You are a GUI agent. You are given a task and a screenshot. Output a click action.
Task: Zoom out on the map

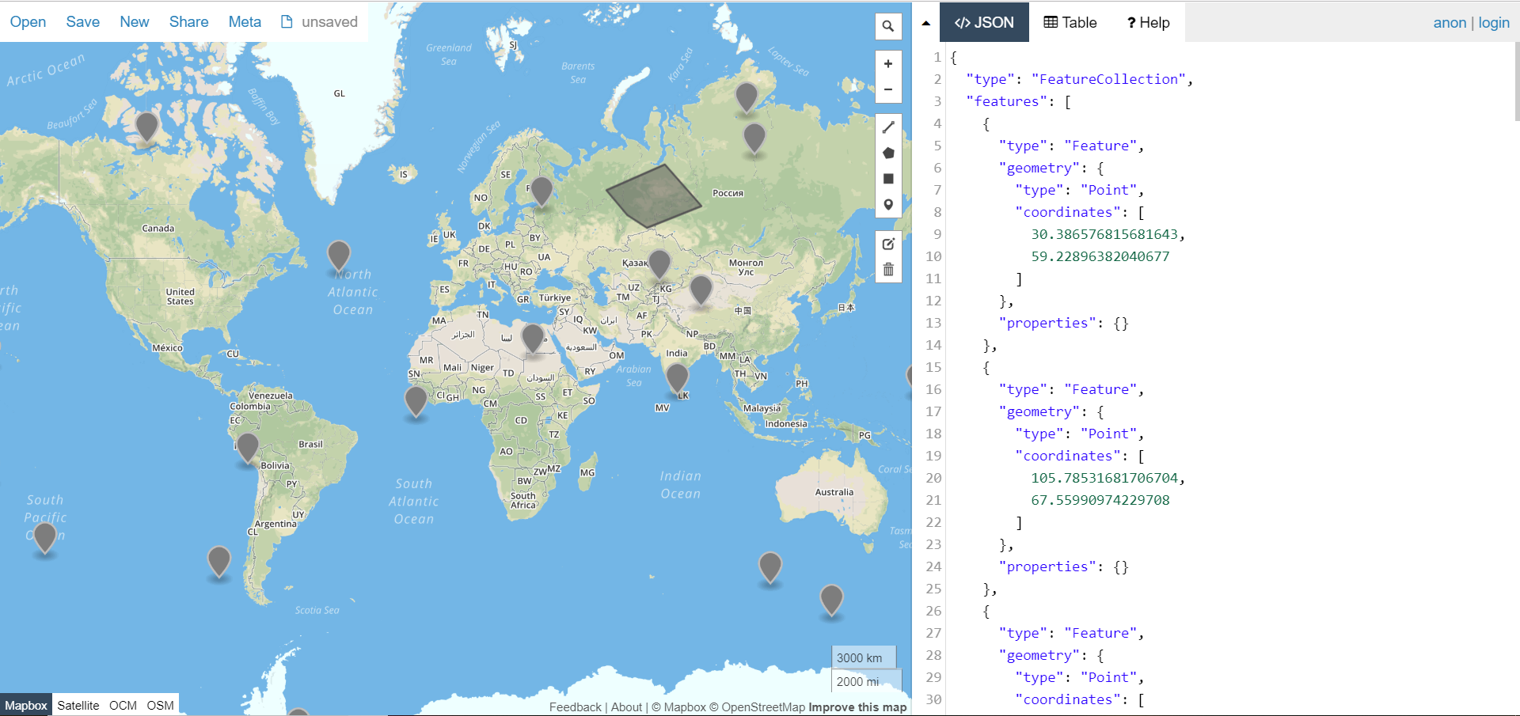888,89
